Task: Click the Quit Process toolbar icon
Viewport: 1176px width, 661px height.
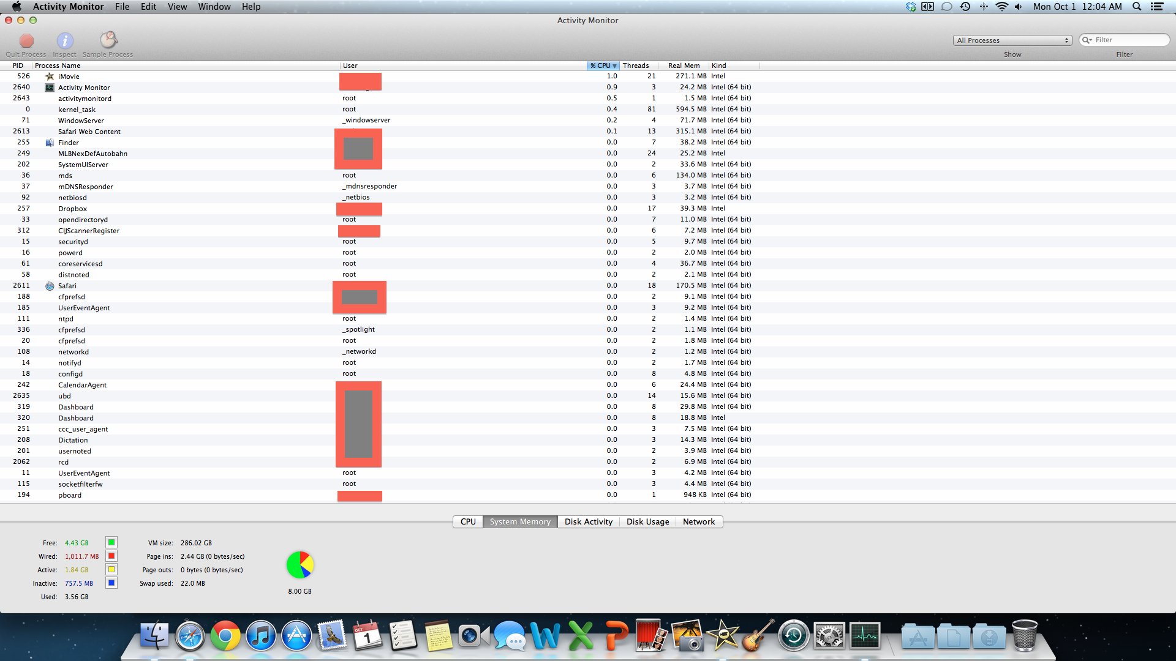Action: coord(26,41)
